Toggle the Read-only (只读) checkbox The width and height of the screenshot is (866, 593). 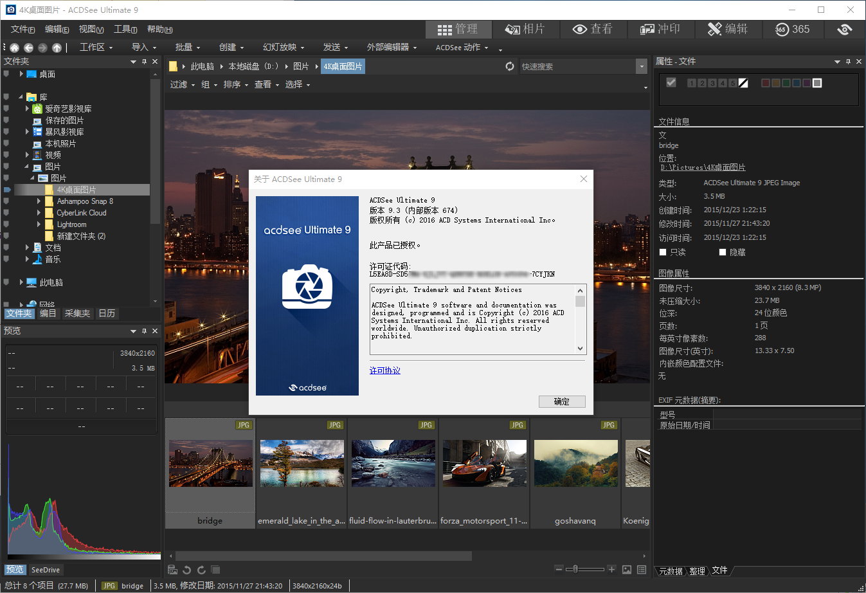click(x=663, y=252)
